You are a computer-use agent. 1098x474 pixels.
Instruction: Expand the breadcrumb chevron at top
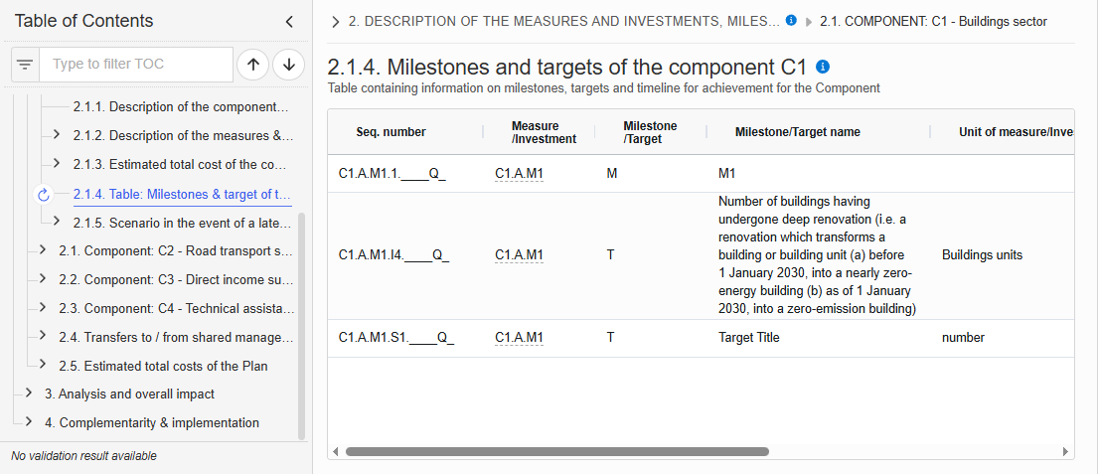336,22
